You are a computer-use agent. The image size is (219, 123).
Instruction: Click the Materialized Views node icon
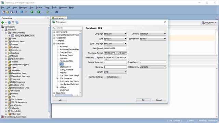tap(9, 73)
